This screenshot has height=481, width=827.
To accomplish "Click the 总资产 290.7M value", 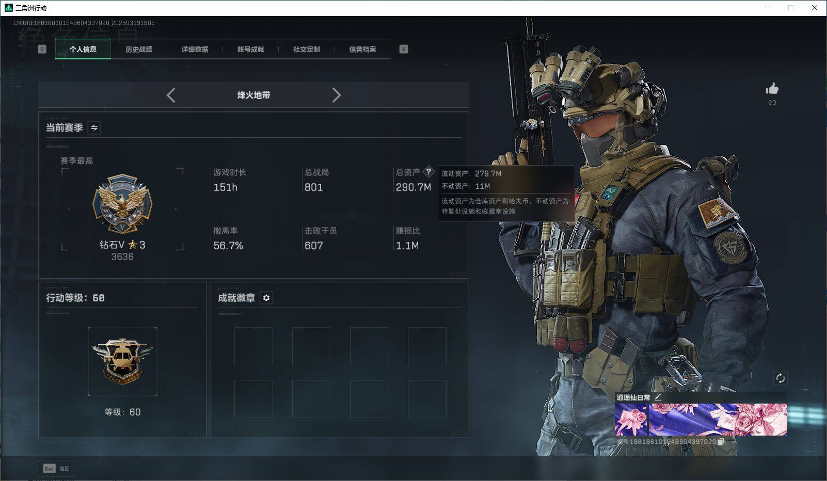I will point(414,187).
